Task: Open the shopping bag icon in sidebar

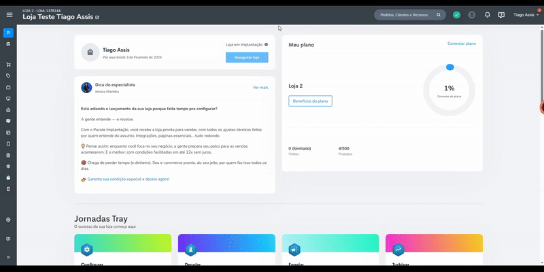Action: 8,177
